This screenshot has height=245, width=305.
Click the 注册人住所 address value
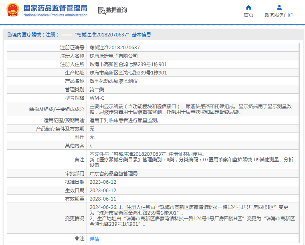(128, 64)
